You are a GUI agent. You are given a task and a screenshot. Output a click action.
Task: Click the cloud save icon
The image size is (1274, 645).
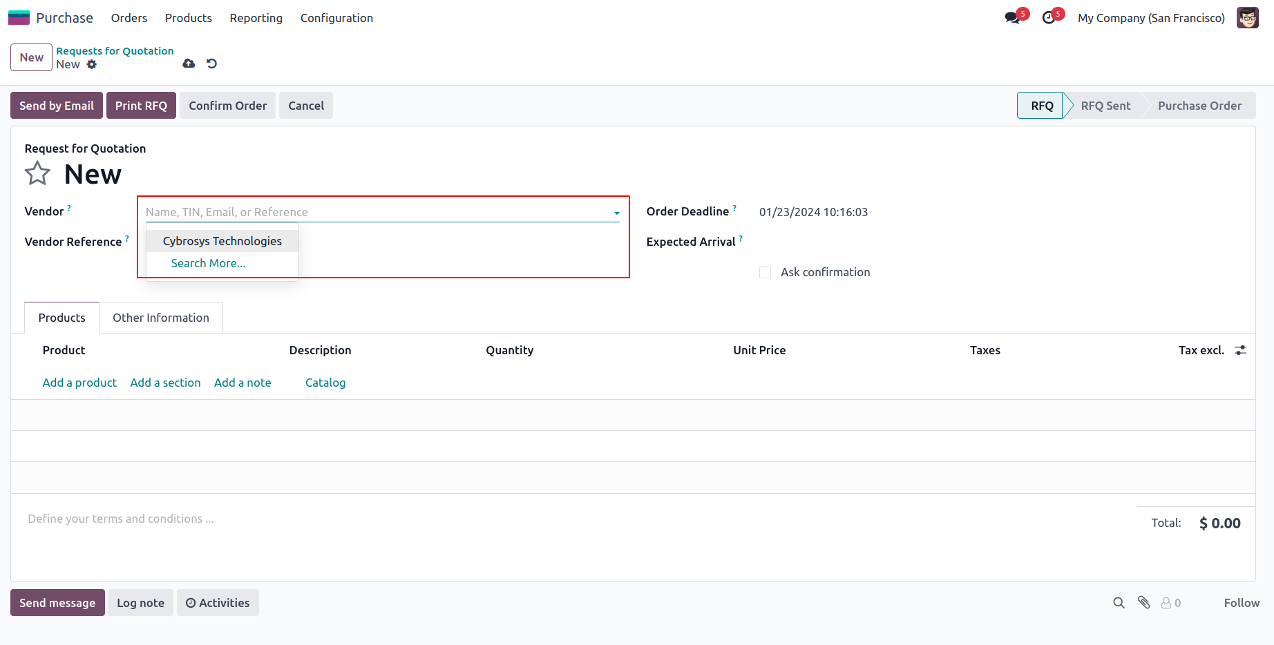point(189,64)
